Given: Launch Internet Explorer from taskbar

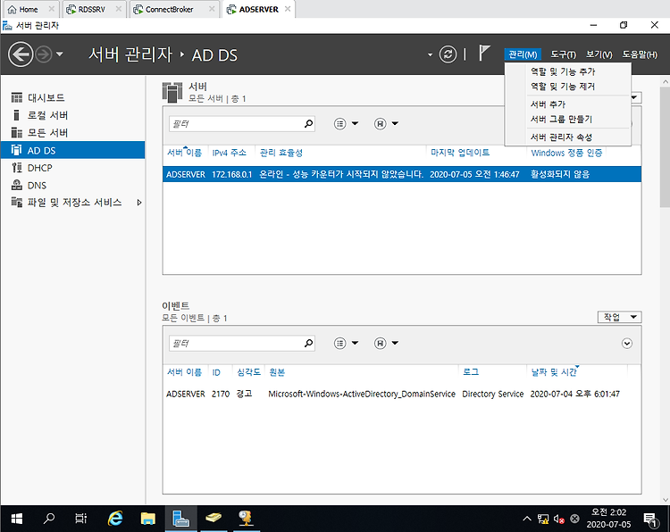Looking at the screenshot, I should [x=115, y=519].
